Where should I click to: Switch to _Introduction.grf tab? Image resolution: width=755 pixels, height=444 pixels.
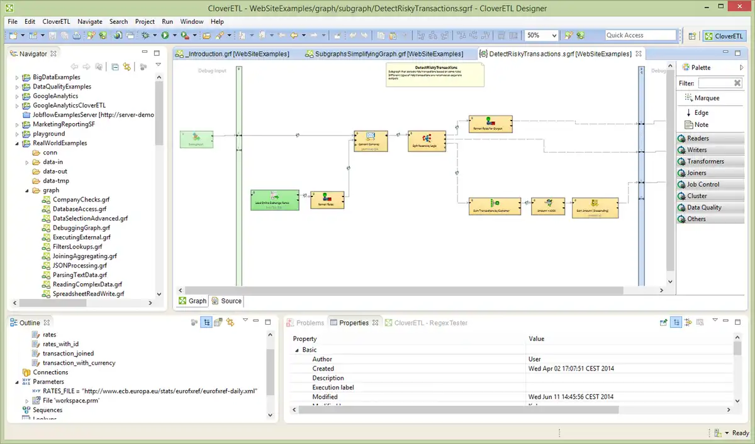pos(232,54)
